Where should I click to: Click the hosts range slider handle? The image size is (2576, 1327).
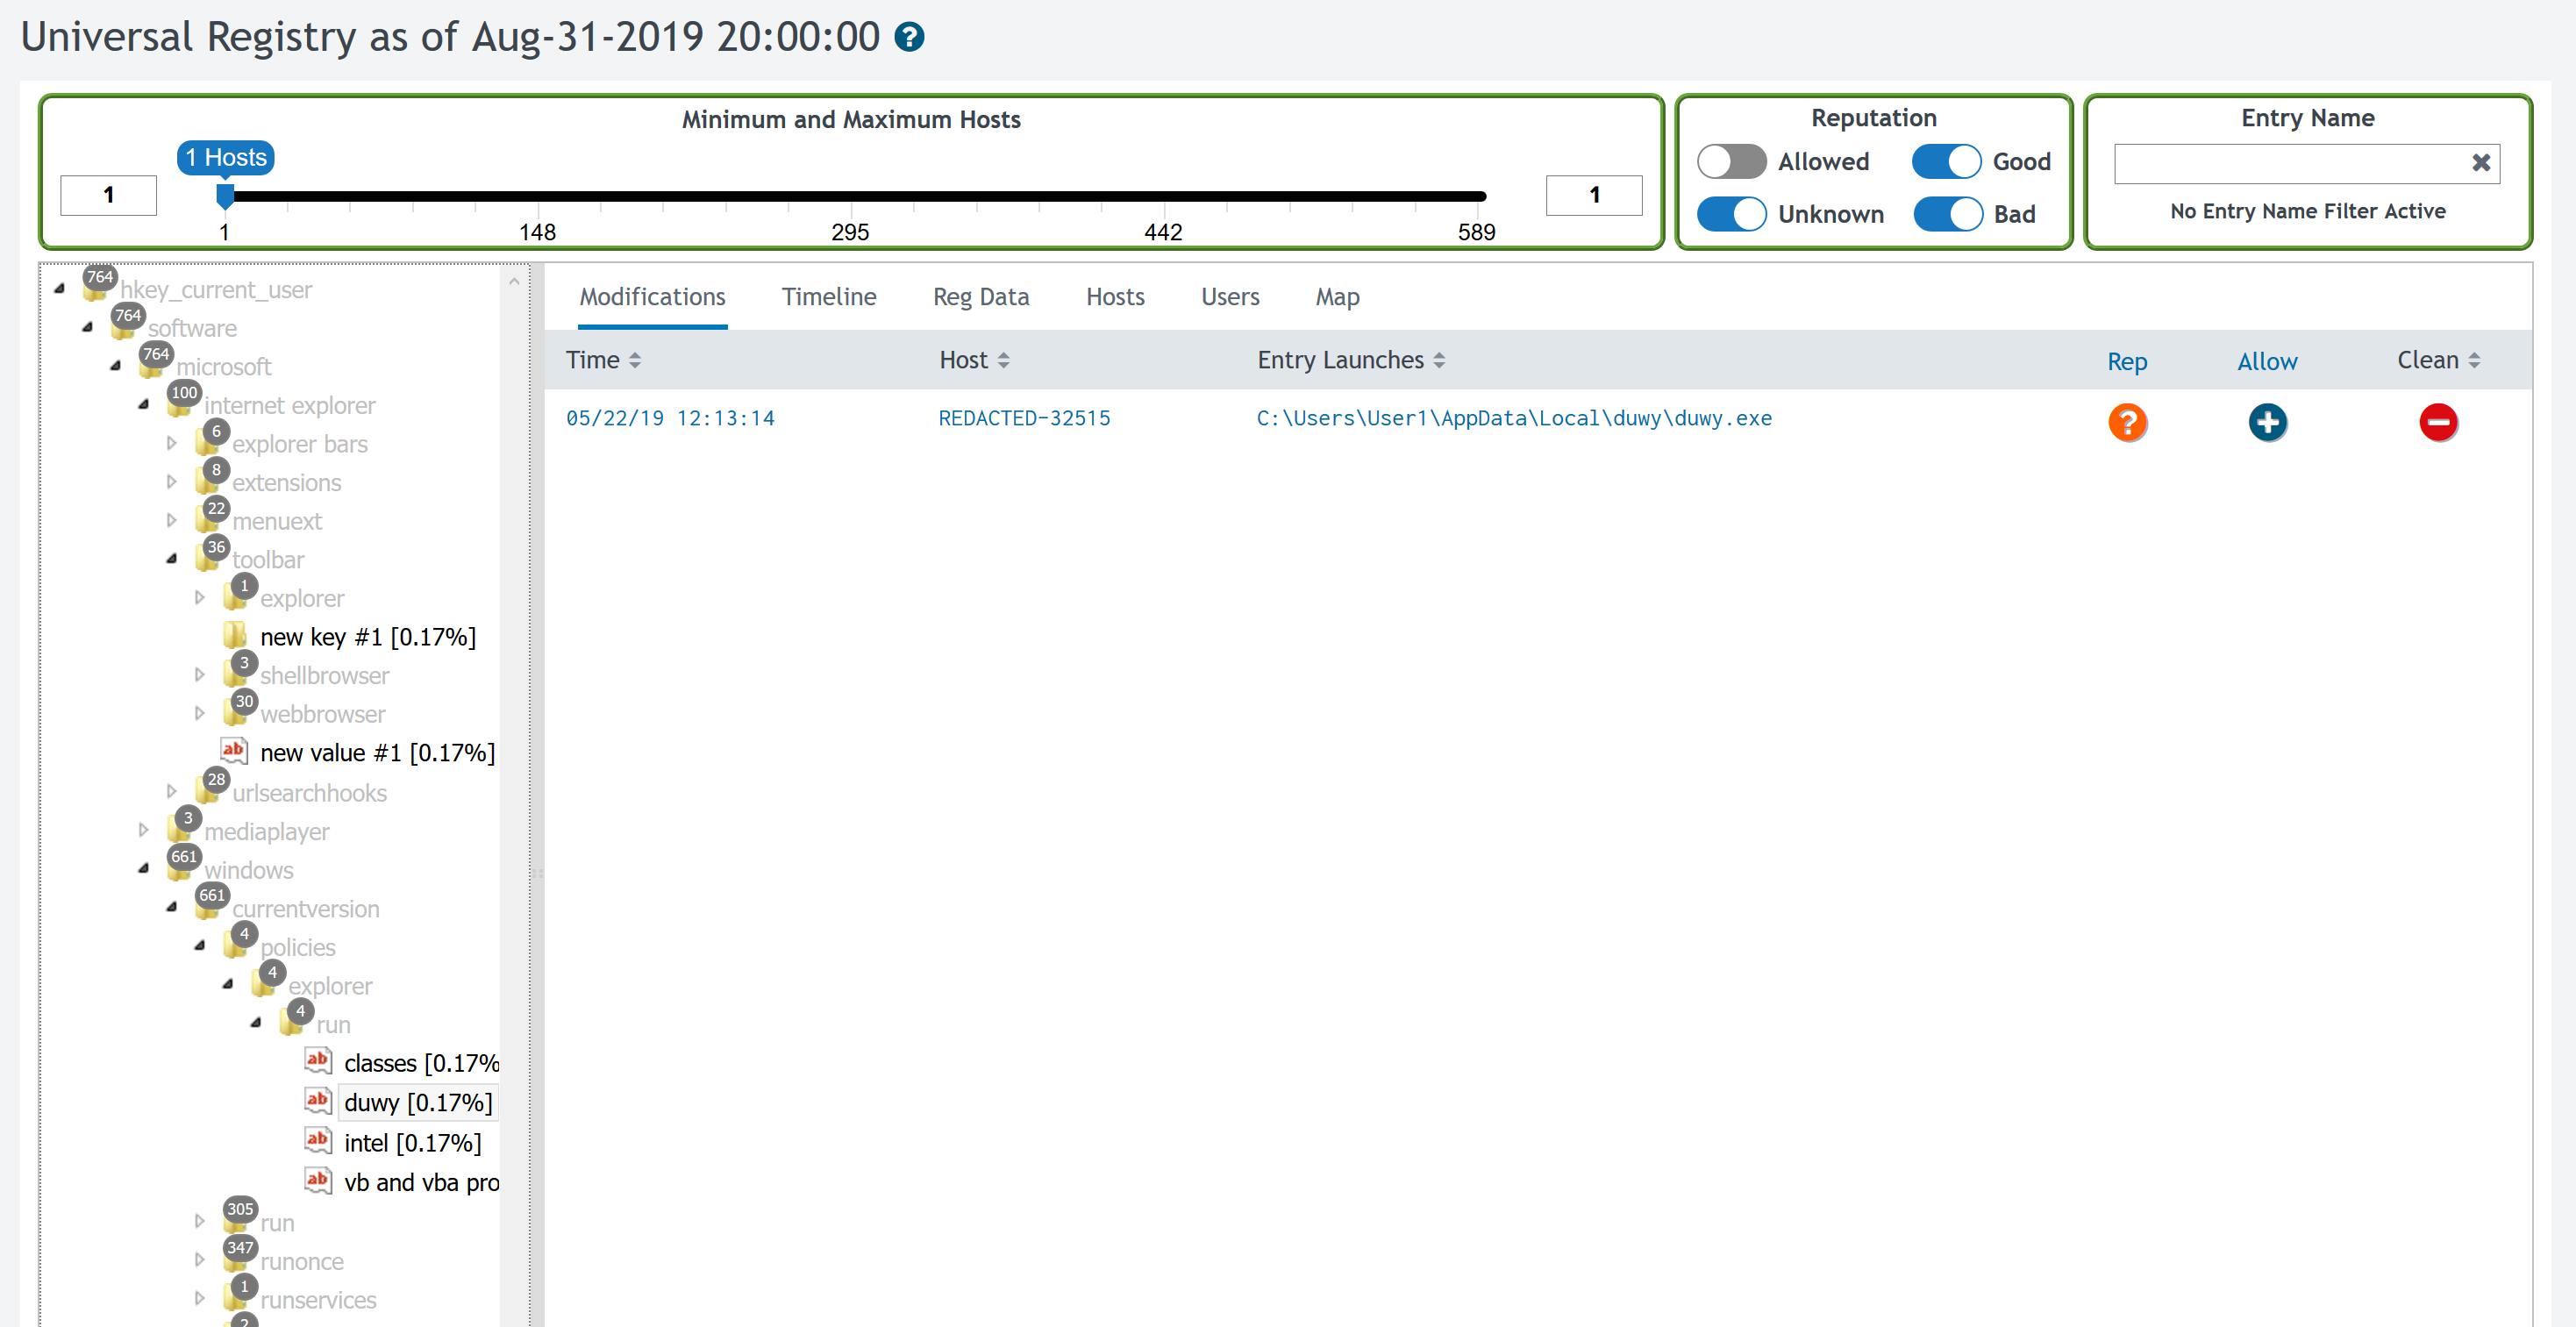225,196
